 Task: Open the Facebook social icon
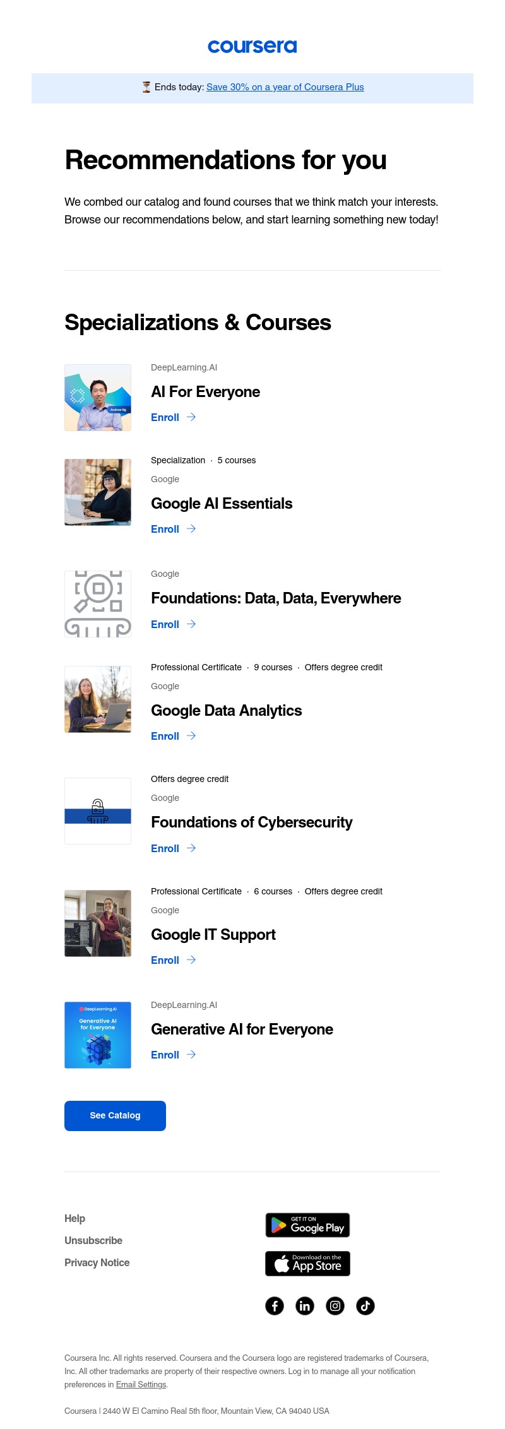pyautogui.click(x=275, y=1305)
